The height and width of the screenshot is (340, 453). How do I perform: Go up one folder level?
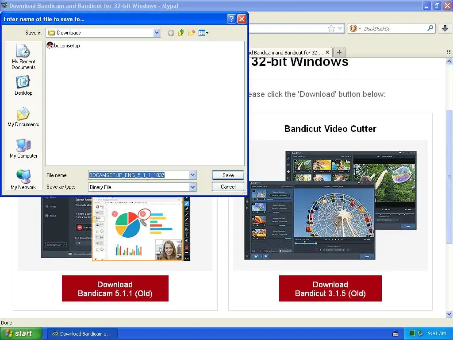[181, 33]
